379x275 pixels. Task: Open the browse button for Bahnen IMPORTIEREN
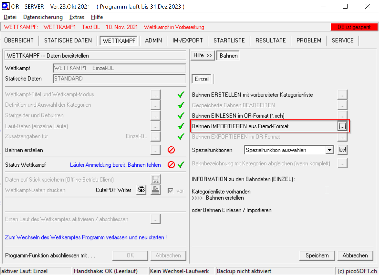342,126
